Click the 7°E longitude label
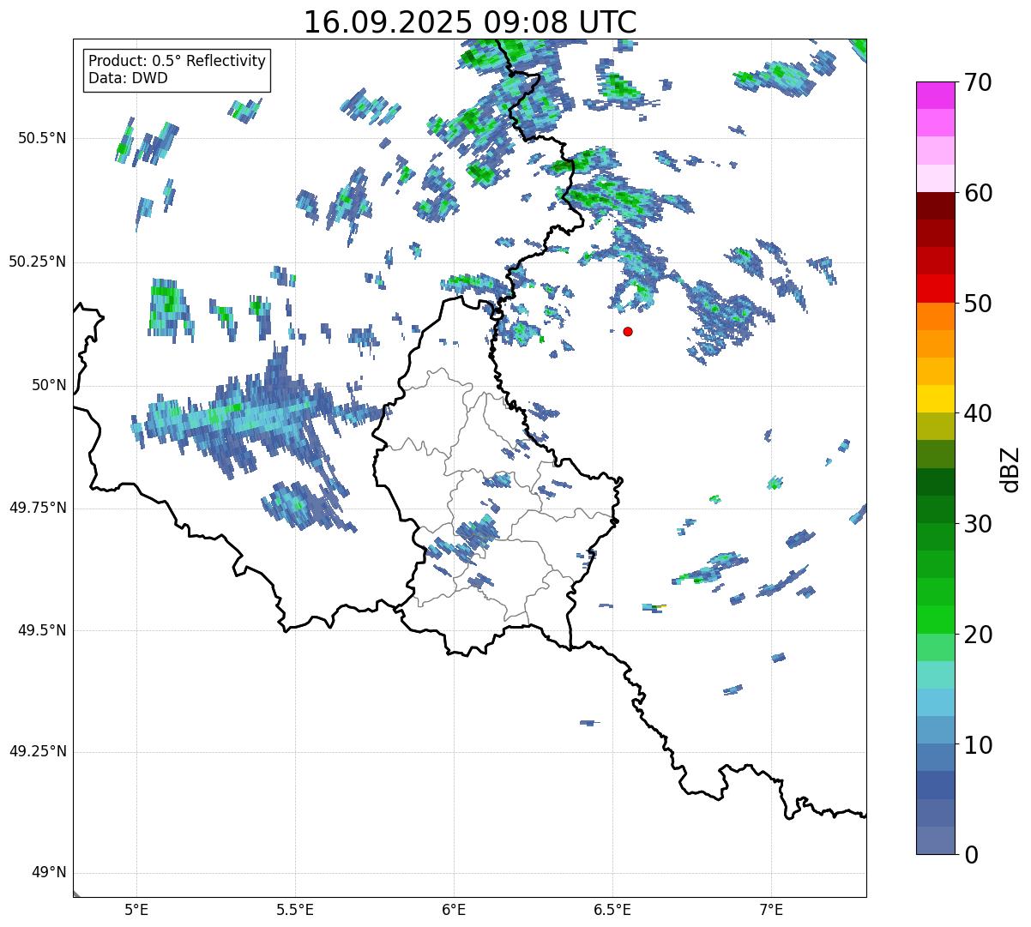The height and width of the screenshot is (927, 1031). (771, 911)
